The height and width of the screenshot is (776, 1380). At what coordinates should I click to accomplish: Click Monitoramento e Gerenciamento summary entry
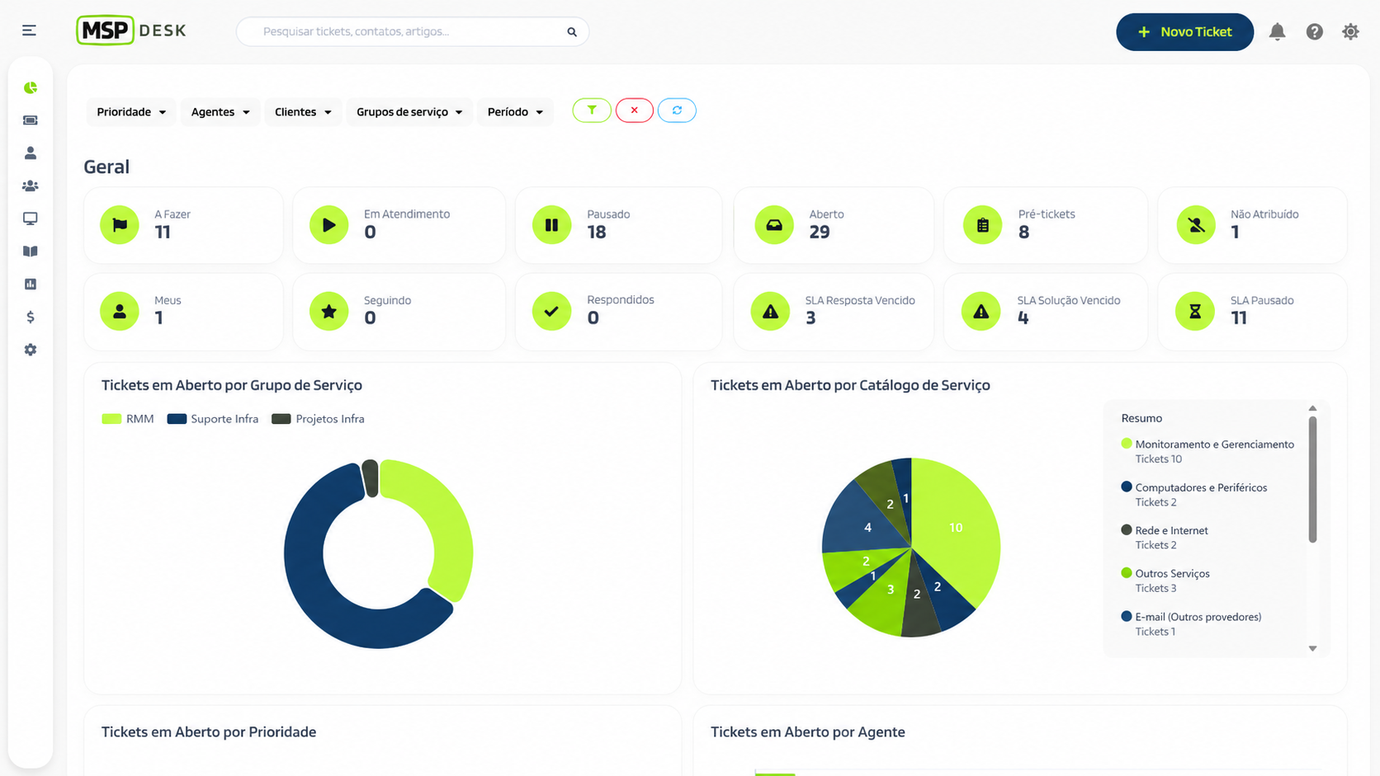[1207, 451]
